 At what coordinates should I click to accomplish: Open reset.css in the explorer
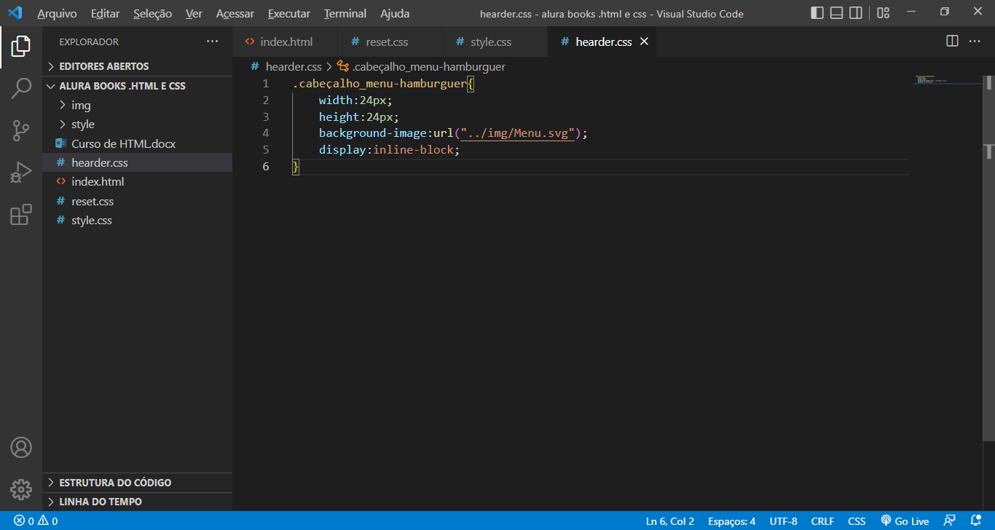[137, 201]
